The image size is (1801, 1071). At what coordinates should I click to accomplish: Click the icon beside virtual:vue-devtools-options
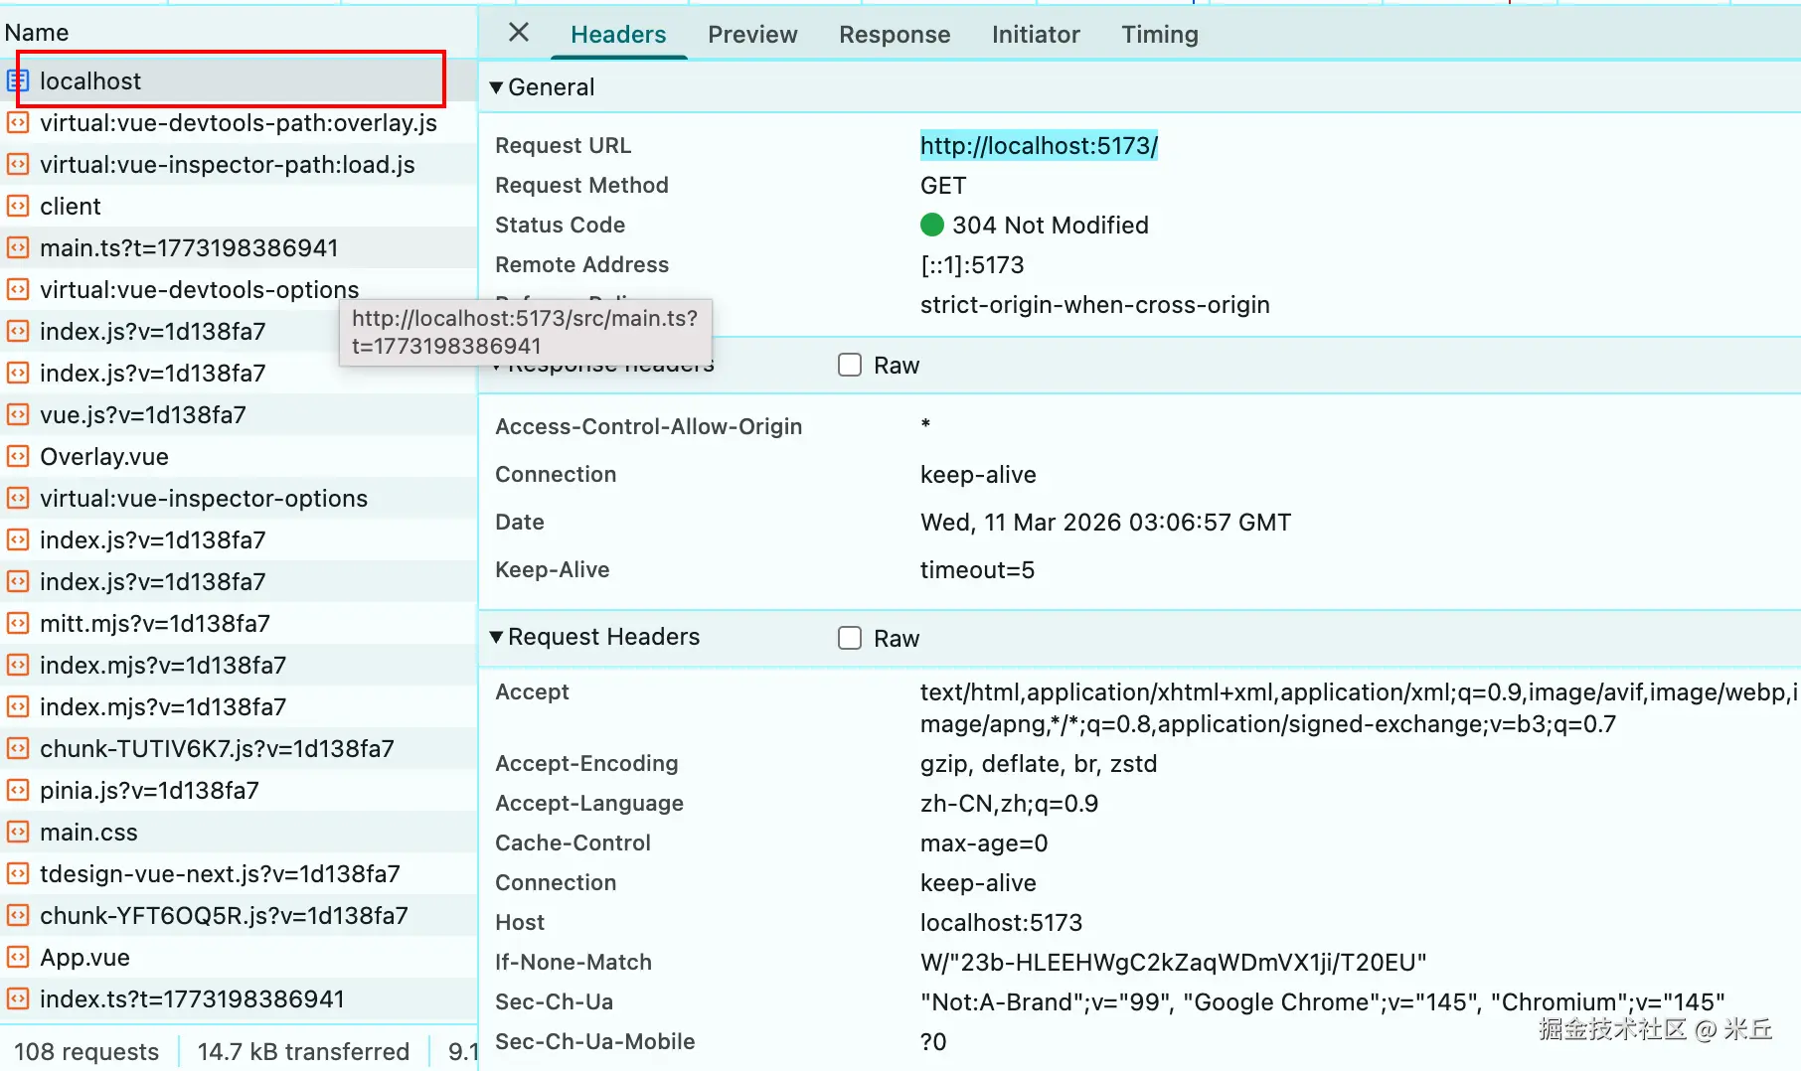[18, 289]
